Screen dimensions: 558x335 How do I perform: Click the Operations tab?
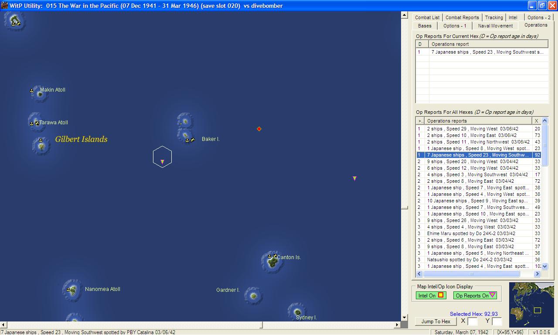coord(536,25)
